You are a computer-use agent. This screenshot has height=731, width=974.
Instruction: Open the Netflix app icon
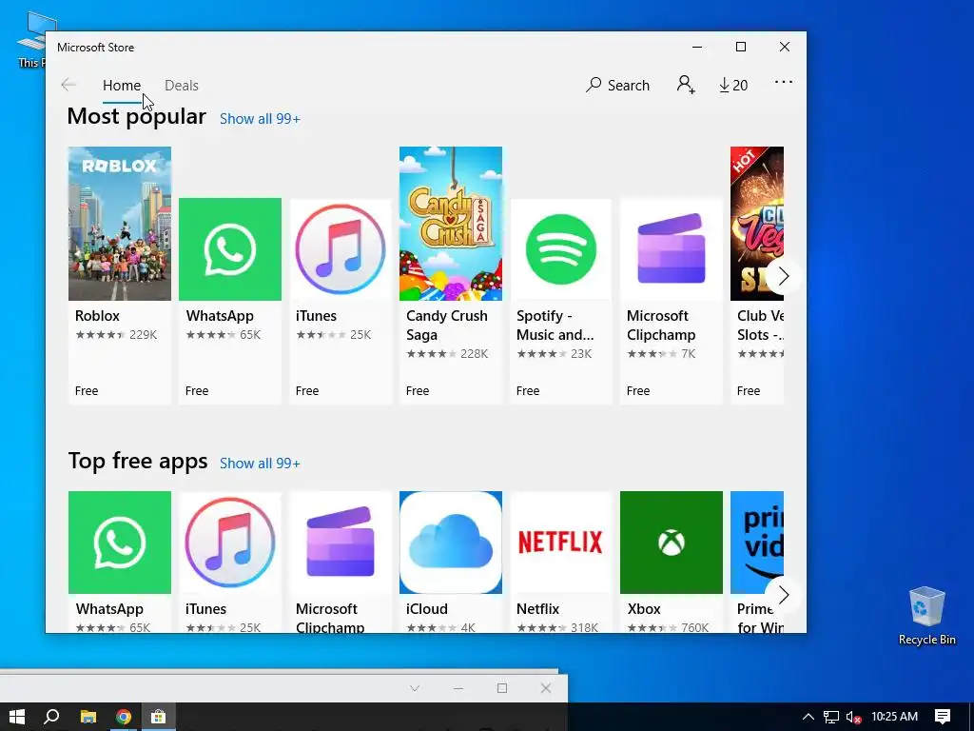click(561, 543)
